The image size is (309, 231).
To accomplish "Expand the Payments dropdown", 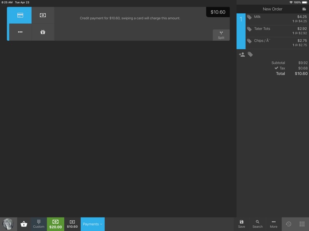I will pos(93,224).
